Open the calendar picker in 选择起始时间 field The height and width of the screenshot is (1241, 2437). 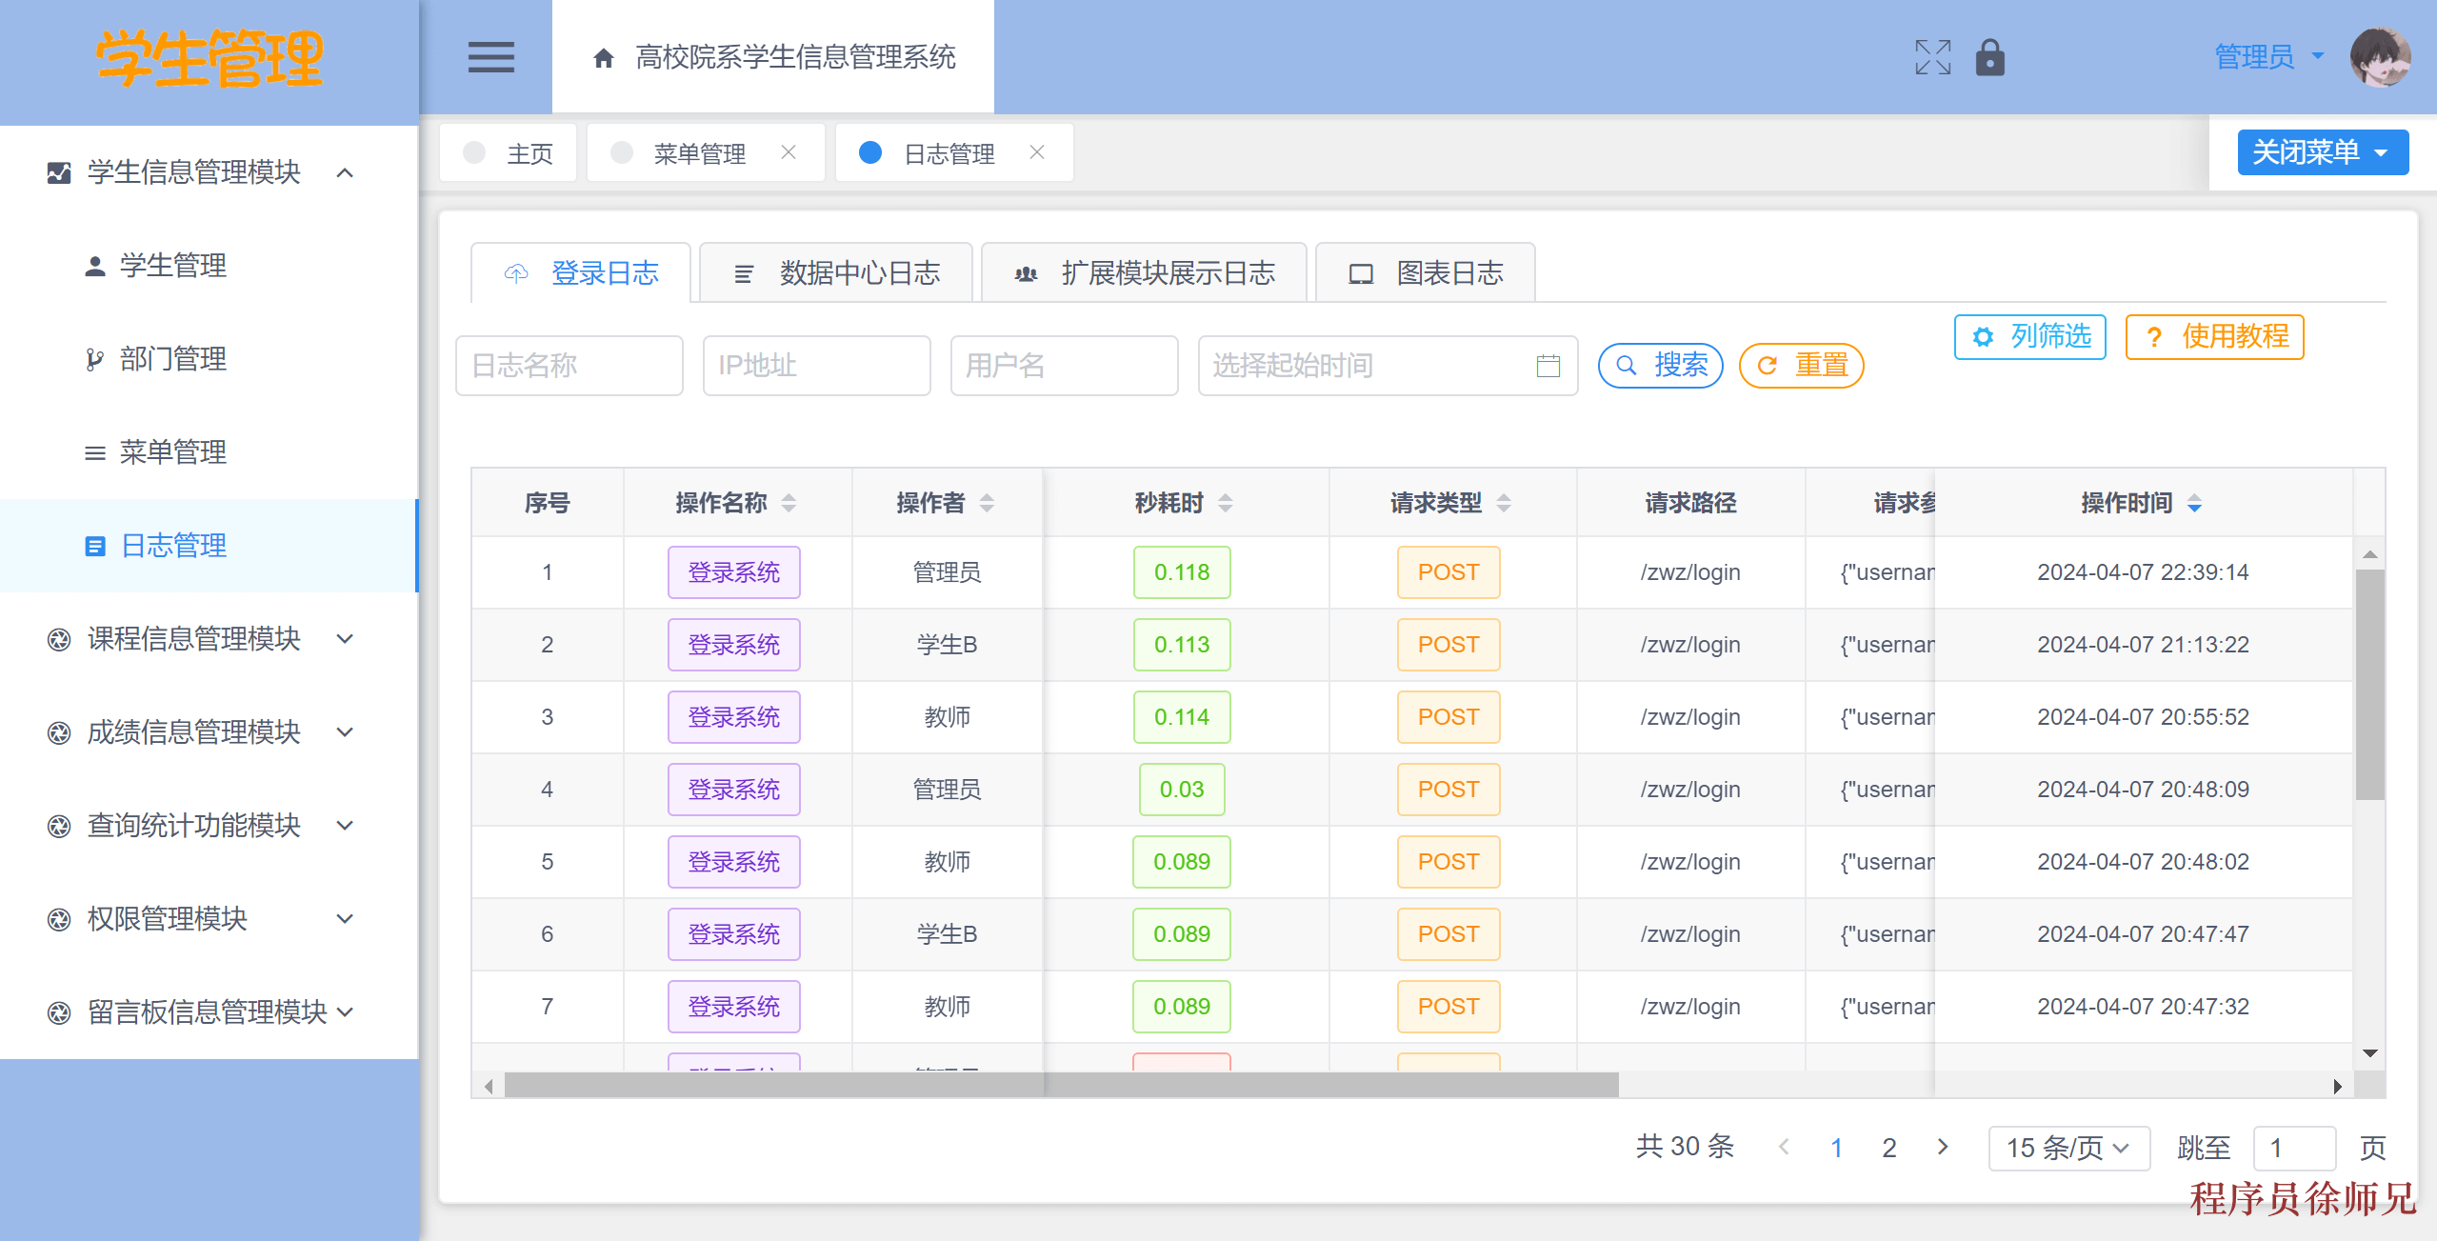(x=1548, y=366)
